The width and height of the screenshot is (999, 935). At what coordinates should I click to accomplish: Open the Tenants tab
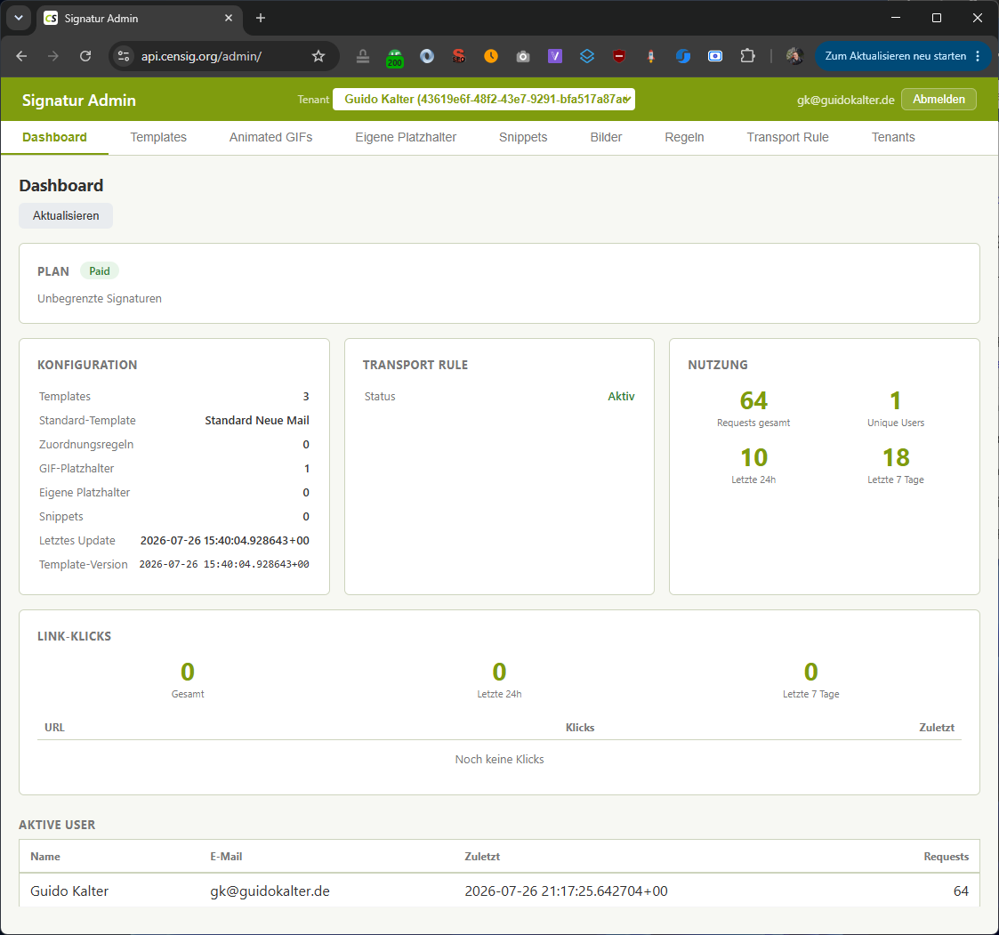(893, 137)
